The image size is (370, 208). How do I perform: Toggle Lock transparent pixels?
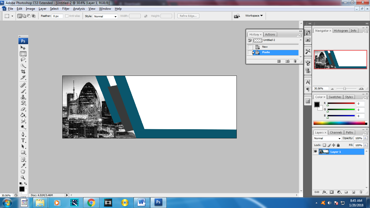pyautogui.click(x=324, y=145)
